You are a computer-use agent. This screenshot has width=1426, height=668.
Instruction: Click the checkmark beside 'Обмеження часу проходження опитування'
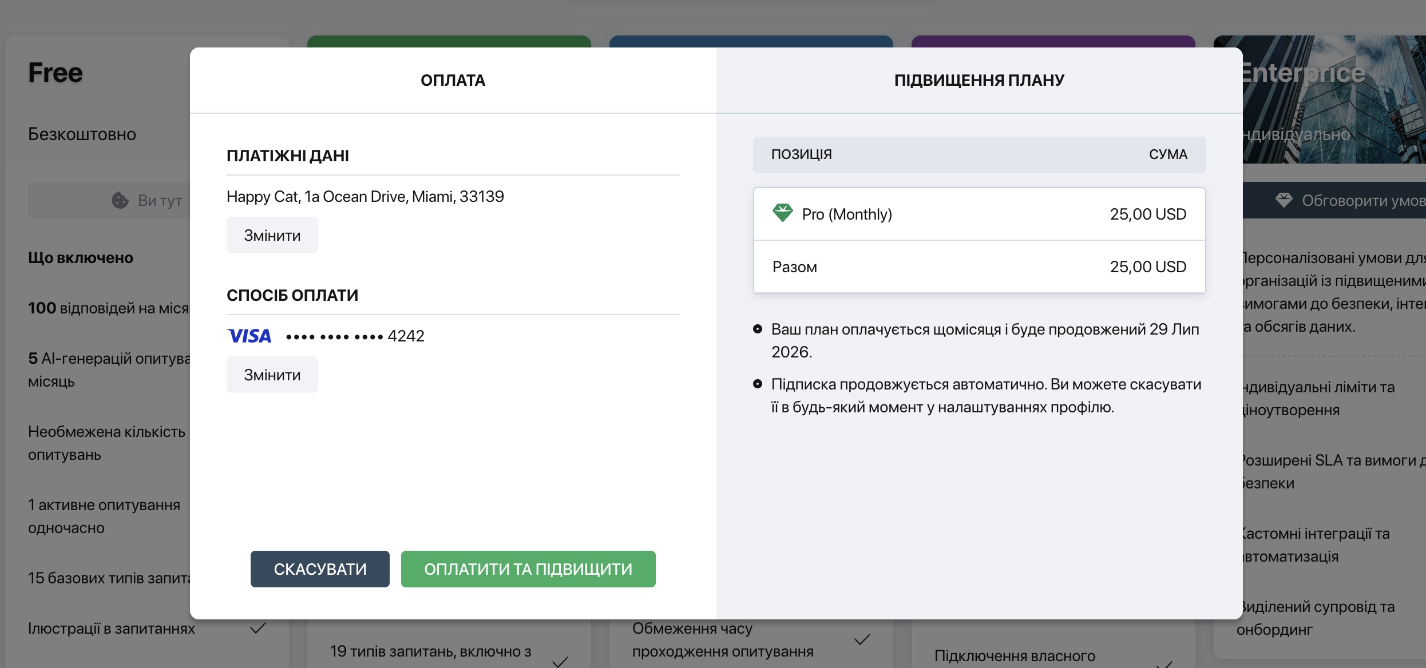pyautogui.click(x=862, y=639)
